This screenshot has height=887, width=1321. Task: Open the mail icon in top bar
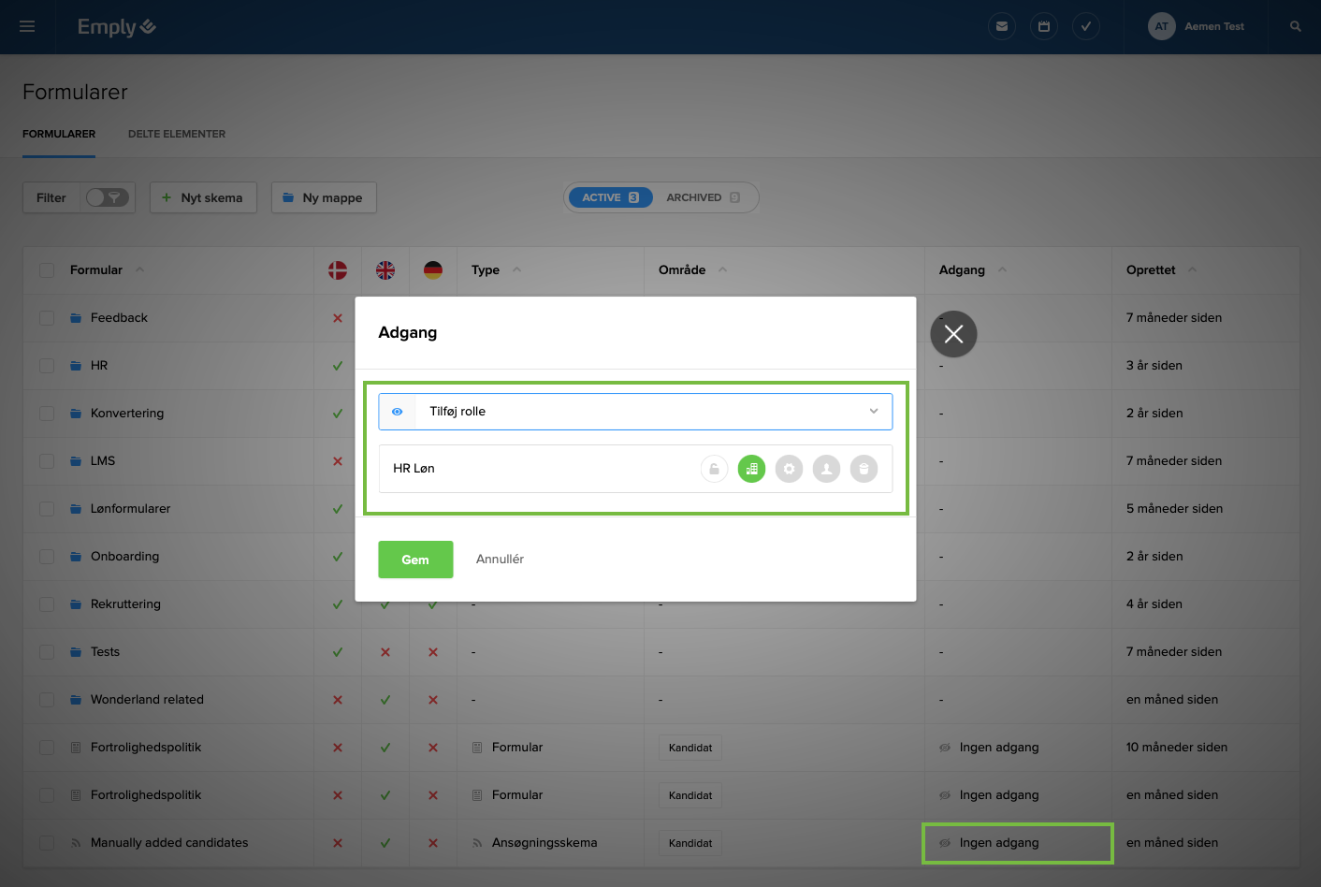pos(1001,26)
